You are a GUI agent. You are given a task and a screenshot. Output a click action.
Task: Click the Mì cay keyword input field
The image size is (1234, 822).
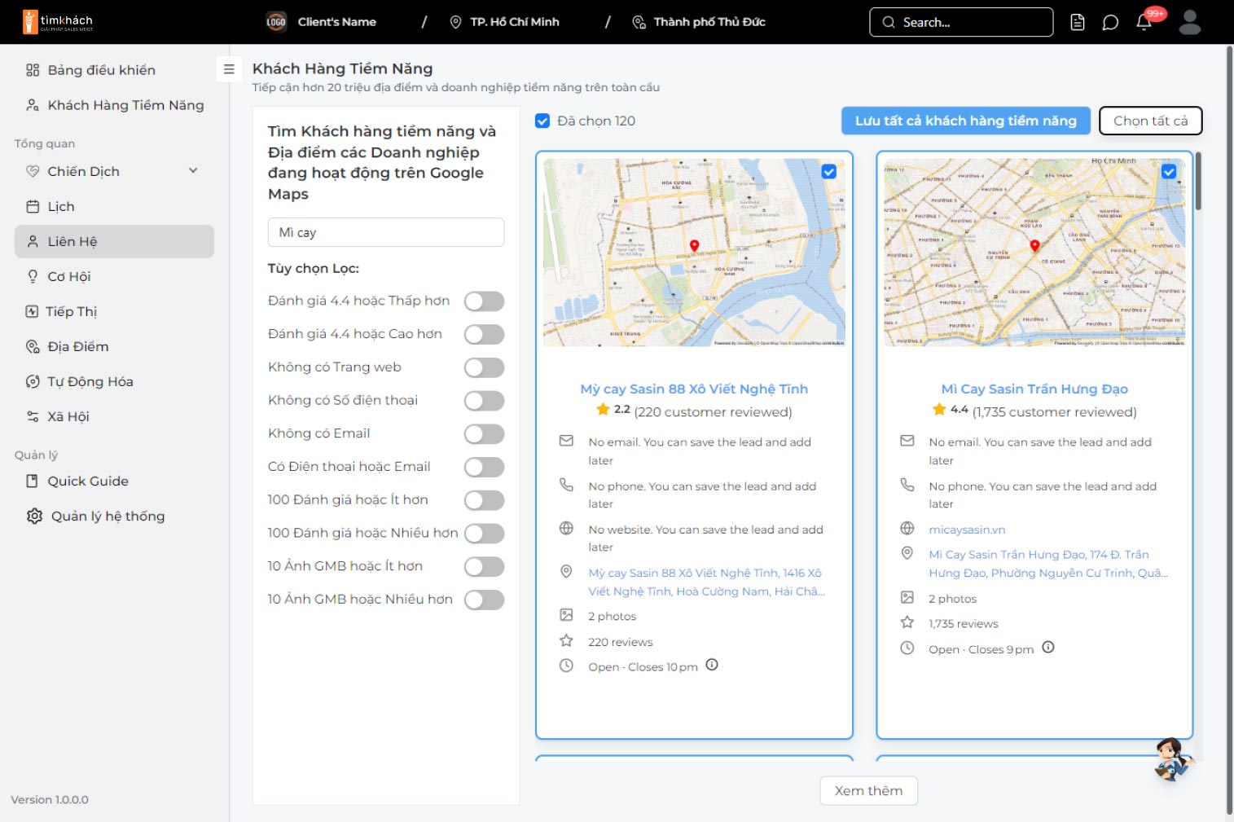tap(386, 232)
